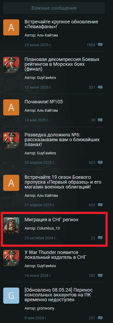Click the comment bubble icon next to 331
This screenshot has width=113, height=323.
(100, 87)
